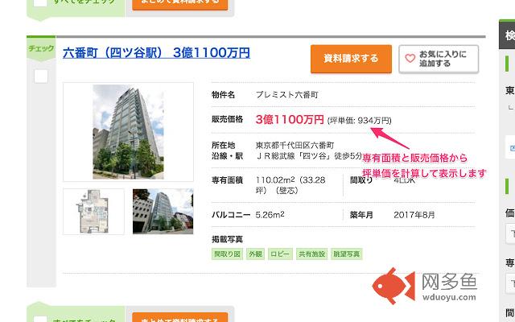Click the ＪＲ総武線「四ツ谷」station access text
The width and height of the screenshot is (515, 322).
[x=309, y=155]
